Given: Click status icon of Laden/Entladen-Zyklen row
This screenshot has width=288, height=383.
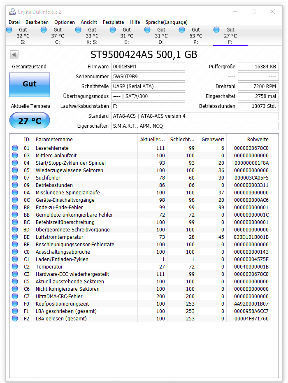Looking at the screenshot, I should (15, 259).
